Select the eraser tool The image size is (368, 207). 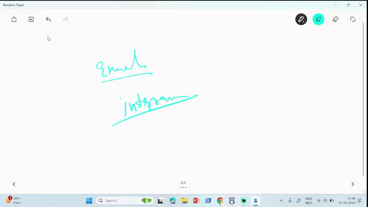click(336, 19)
